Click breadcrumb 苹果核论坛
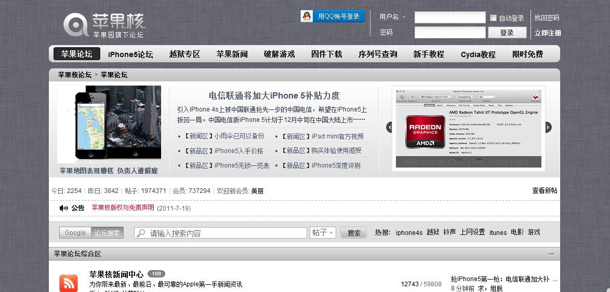This screenshot has width=610, height=292. pyautogui.click(x=75, y=75)
